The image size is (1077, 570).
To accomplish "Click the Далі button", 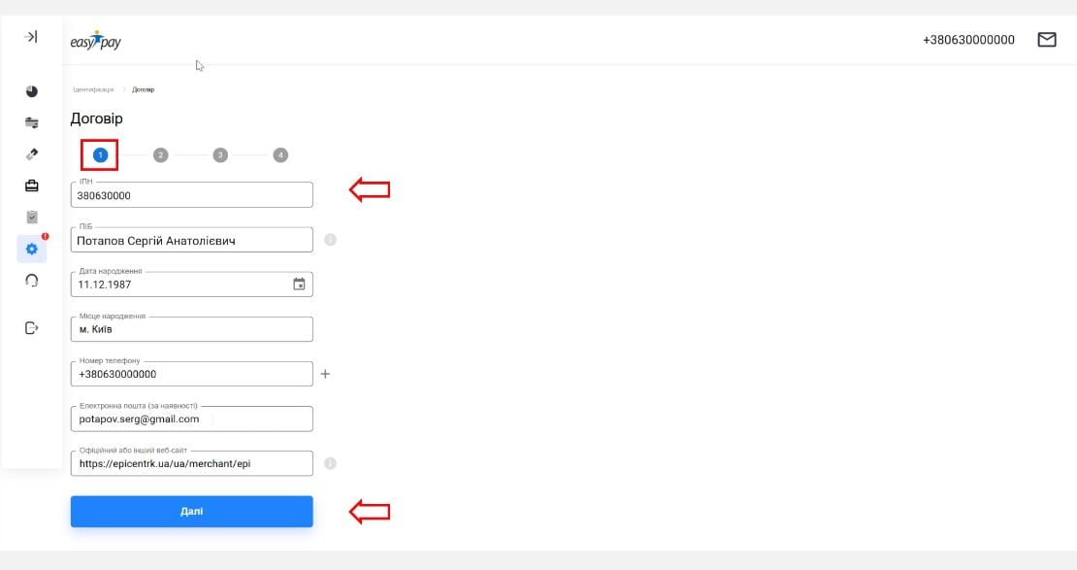I will (x=192, y=512).
